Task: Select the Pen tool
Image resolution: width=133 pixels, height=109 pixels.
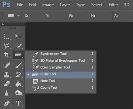Action: tap(7, 103)
